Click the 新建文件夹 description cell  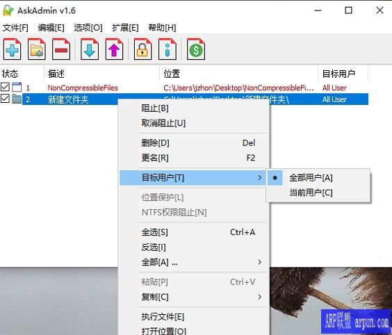pyautogui.click(x=68, y=99)
